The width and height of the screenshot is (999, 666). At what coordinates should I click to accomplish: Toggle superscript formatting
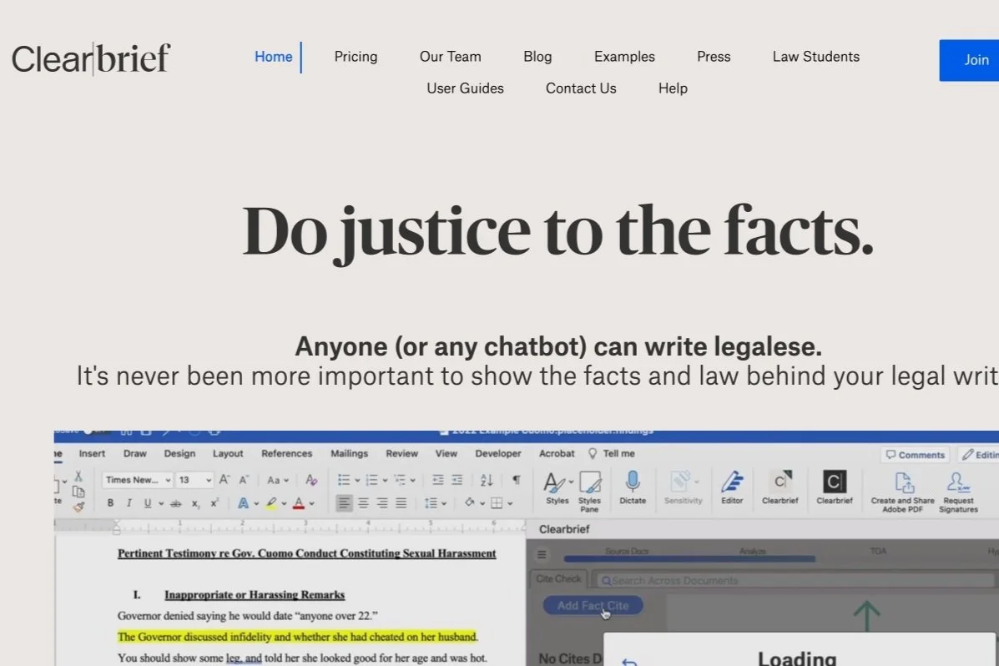coord(214,503)
